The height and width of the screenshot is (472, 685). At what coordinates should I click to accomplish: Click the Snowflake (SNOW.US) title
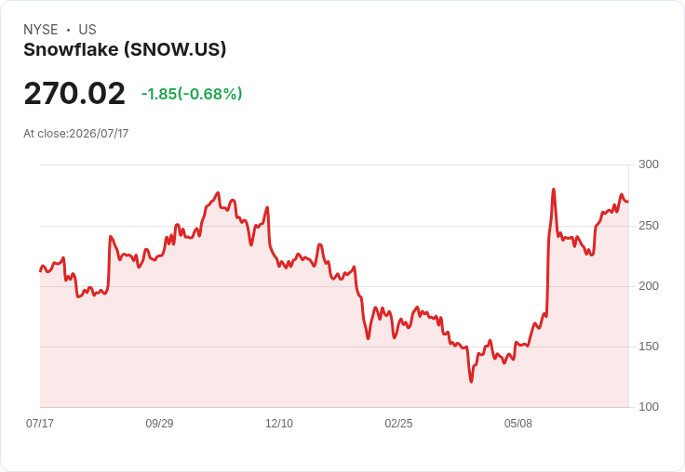click(125, 49)
